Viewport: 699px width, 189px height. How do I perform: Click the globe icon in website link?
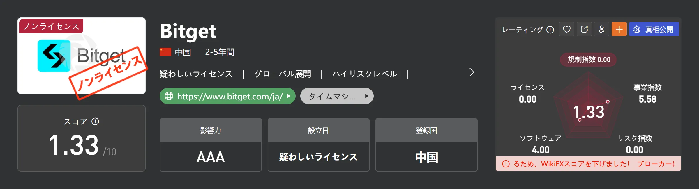click(x=169, y=96)
